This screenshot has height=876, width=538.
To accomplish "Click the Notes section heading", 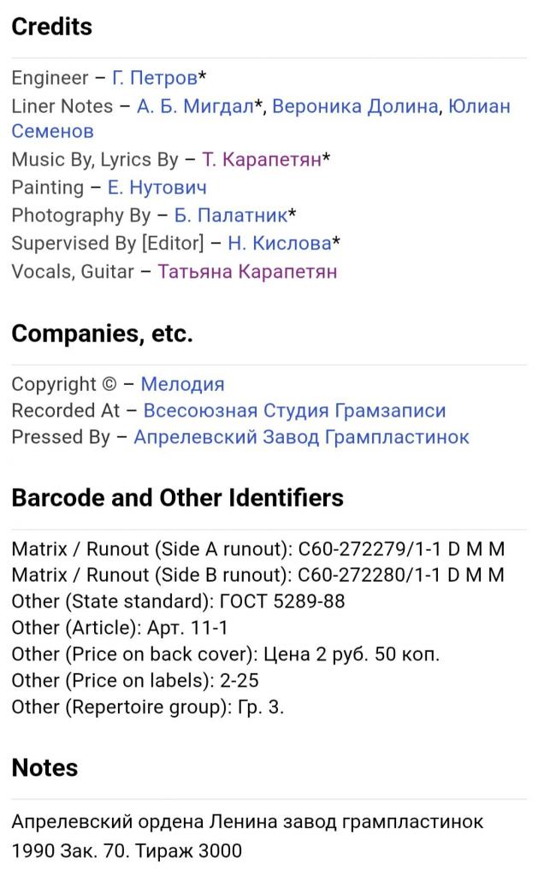I will coord(44,767).
